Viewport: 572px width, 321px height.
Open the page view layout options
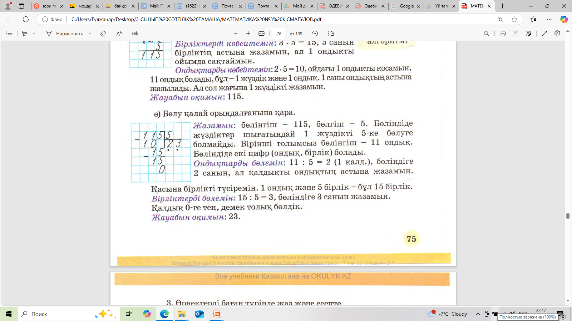(331, 34)
